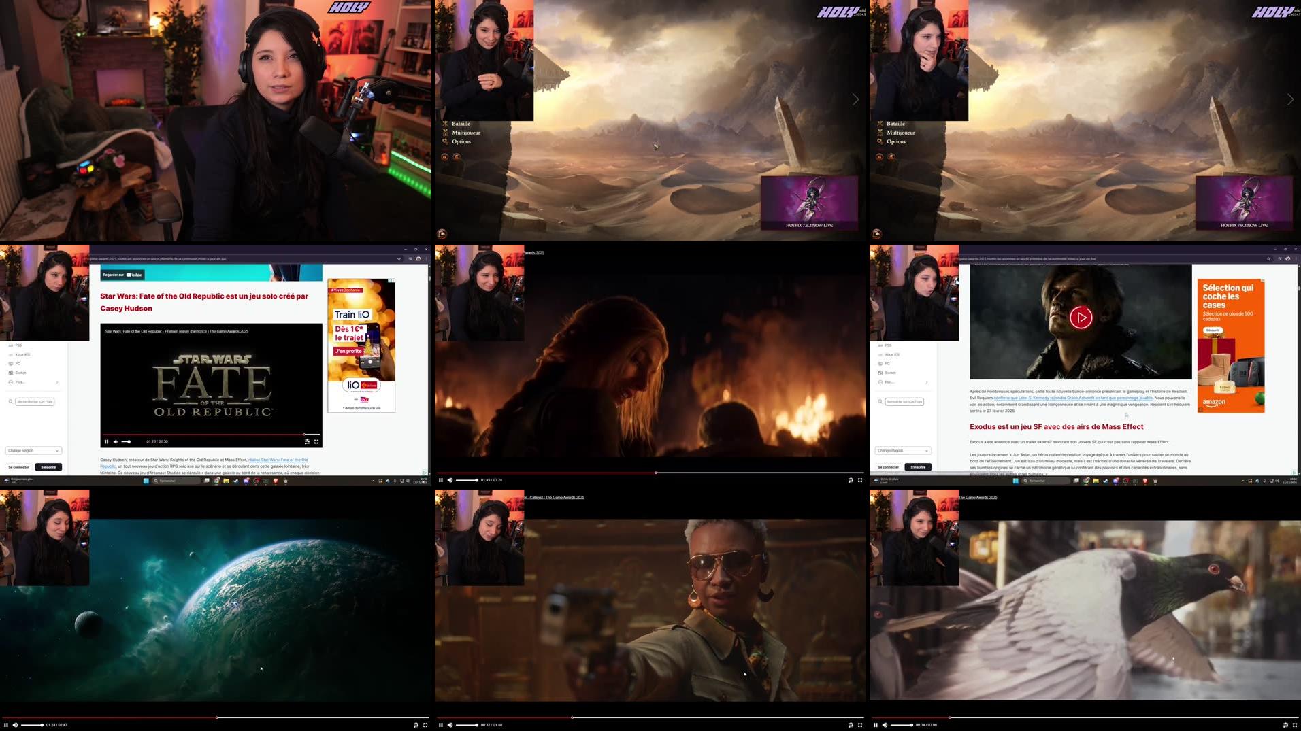Expand the Plus... platform list with its chevron
The height and width of the screenshot is (731, 1301).
coord(57,382)
